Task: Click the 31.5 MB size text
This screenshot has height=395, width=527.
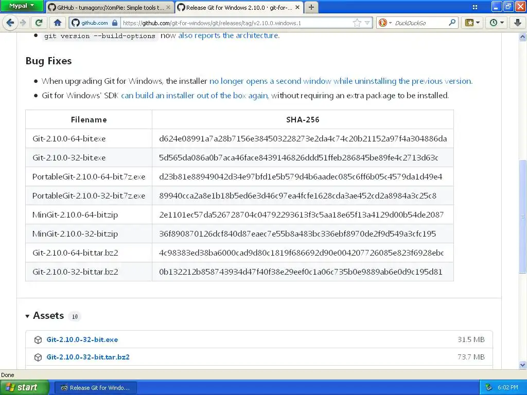Action: (x=471, y=339)
